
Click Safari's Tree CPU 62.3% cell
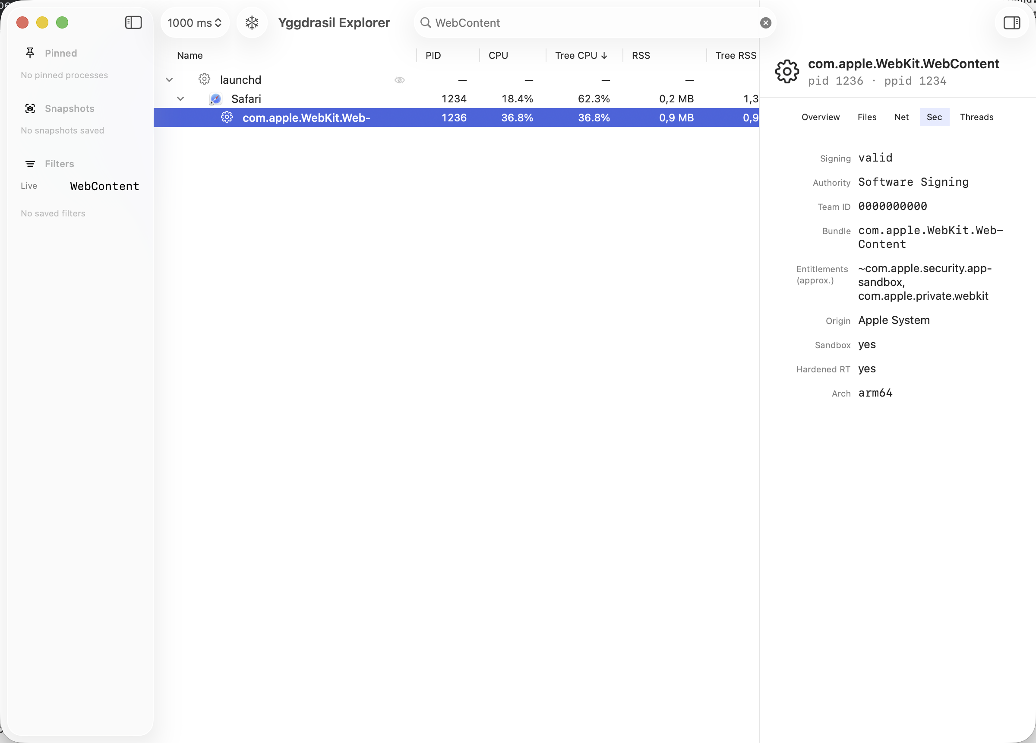point(594,99)
